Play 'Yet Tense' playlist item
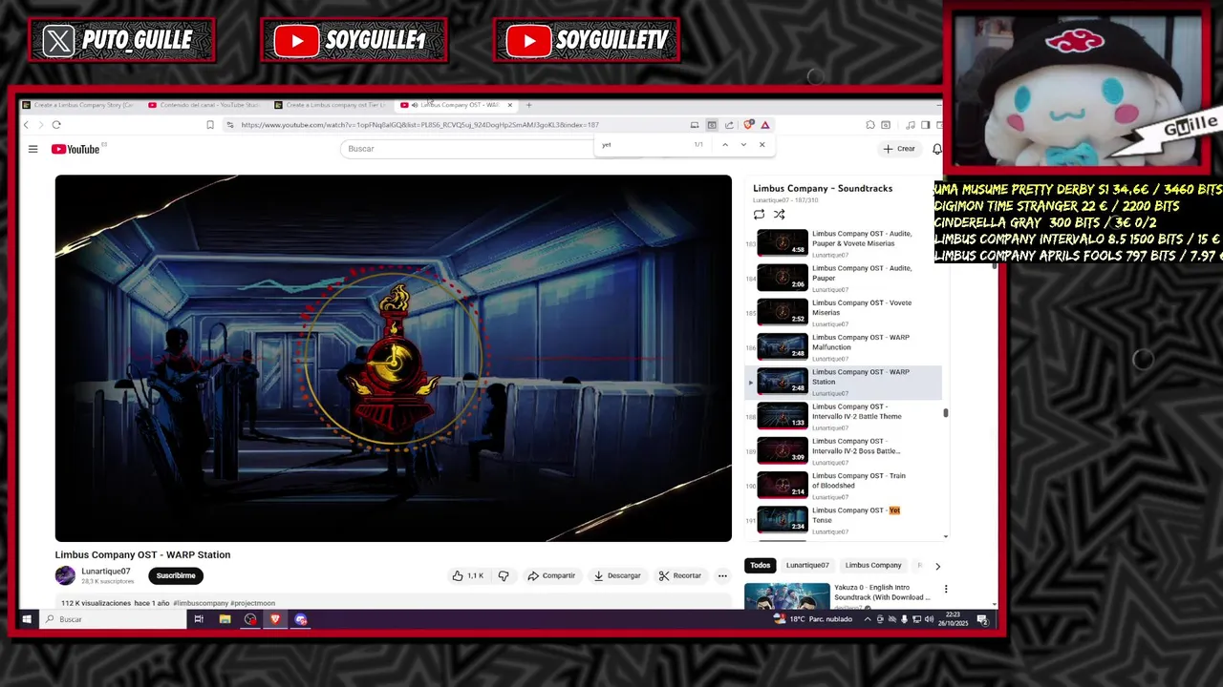Image resolution: width=1223 pixels, height=687 pixels. point(843,519)
